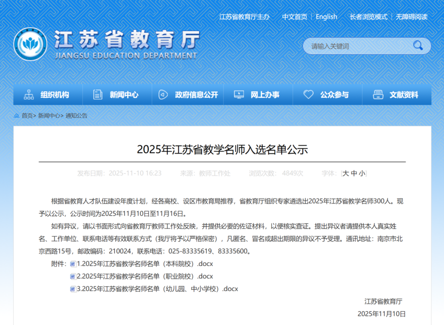Click the 网上办事 monitor icon

pyautogui.click(x=239, y=95)
